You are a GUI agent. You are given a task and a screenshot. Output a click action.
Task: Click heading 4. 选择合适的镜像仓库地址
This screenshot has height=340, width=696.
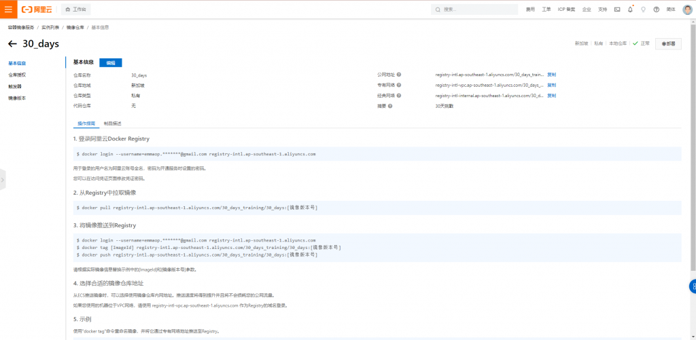pyautogui.click(x=108, y=283)
